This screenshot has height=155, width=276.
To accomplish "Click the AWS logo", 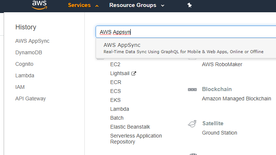I will coord(40,5).
